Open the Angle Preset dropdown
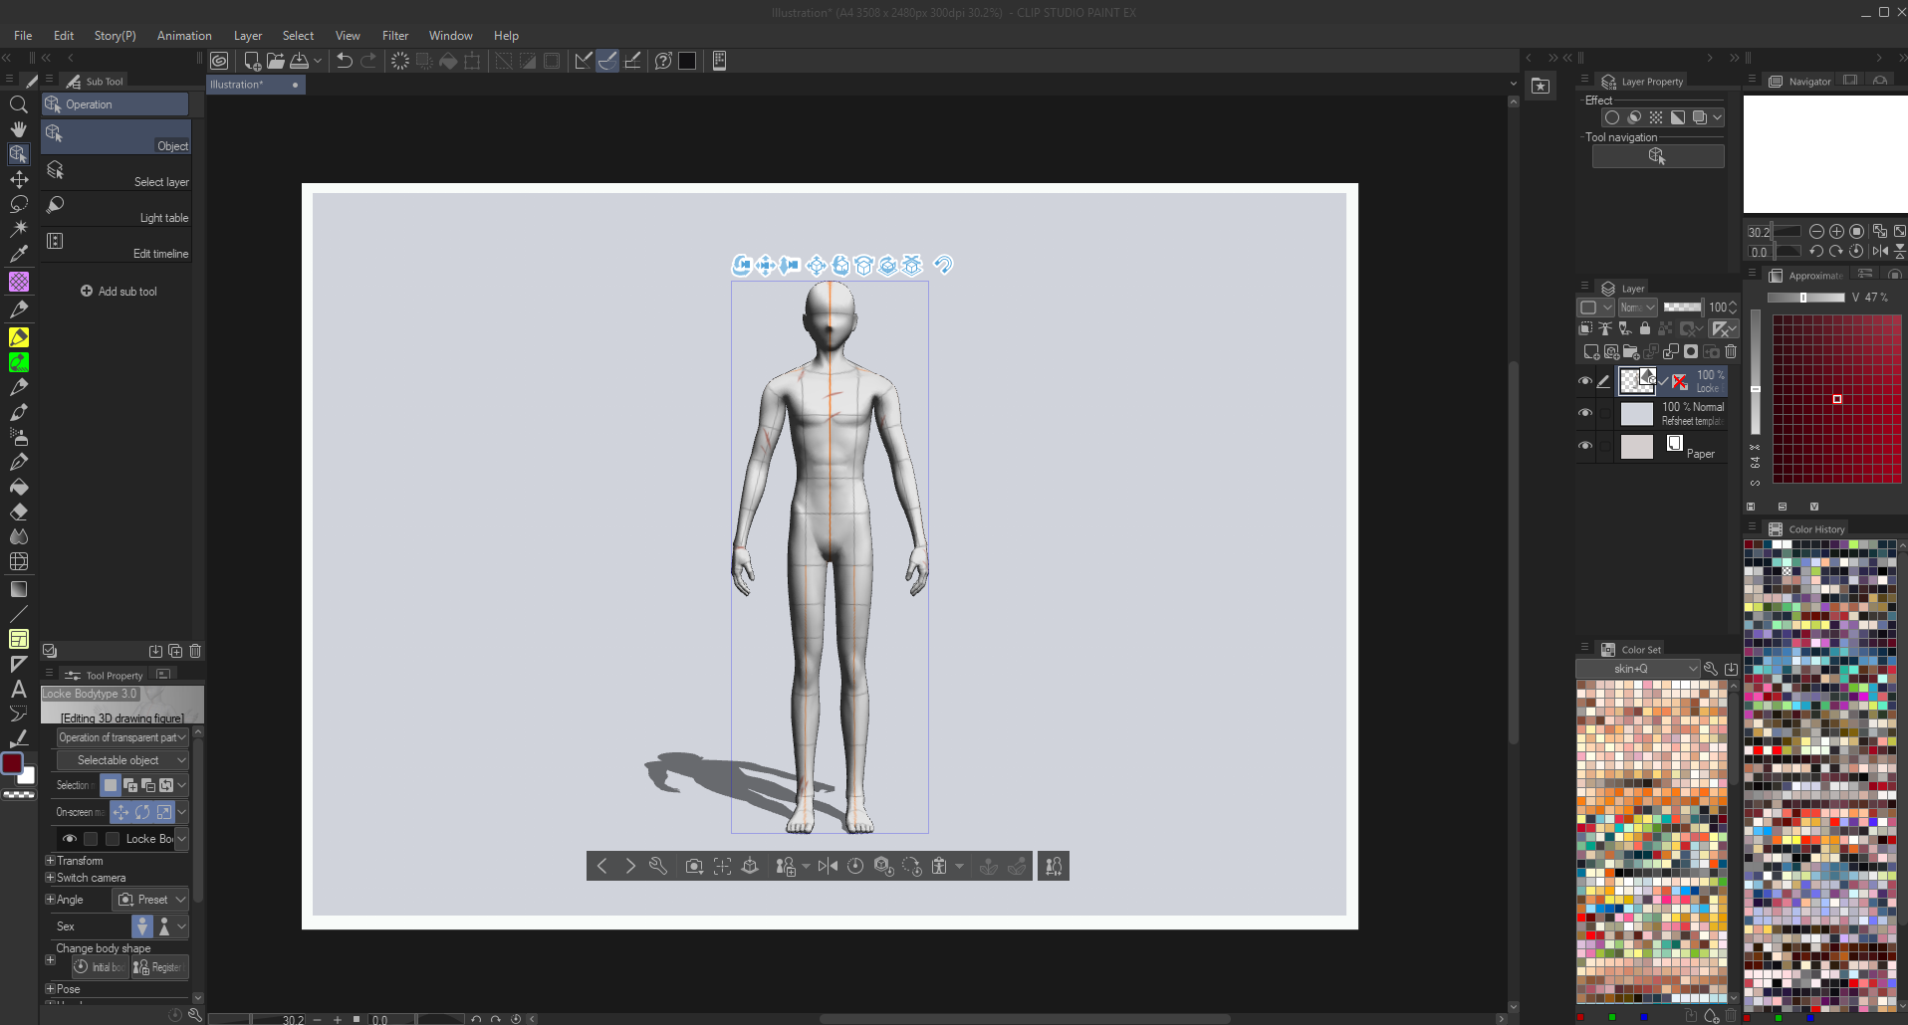1908x1025 pixels. (151, 900)
